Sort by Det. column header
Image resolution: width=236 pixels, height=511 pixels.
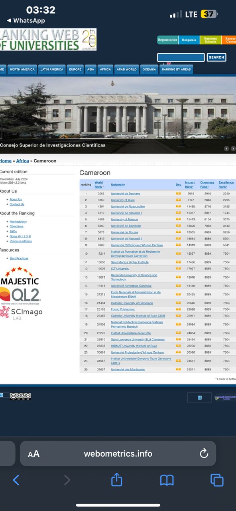178,184
